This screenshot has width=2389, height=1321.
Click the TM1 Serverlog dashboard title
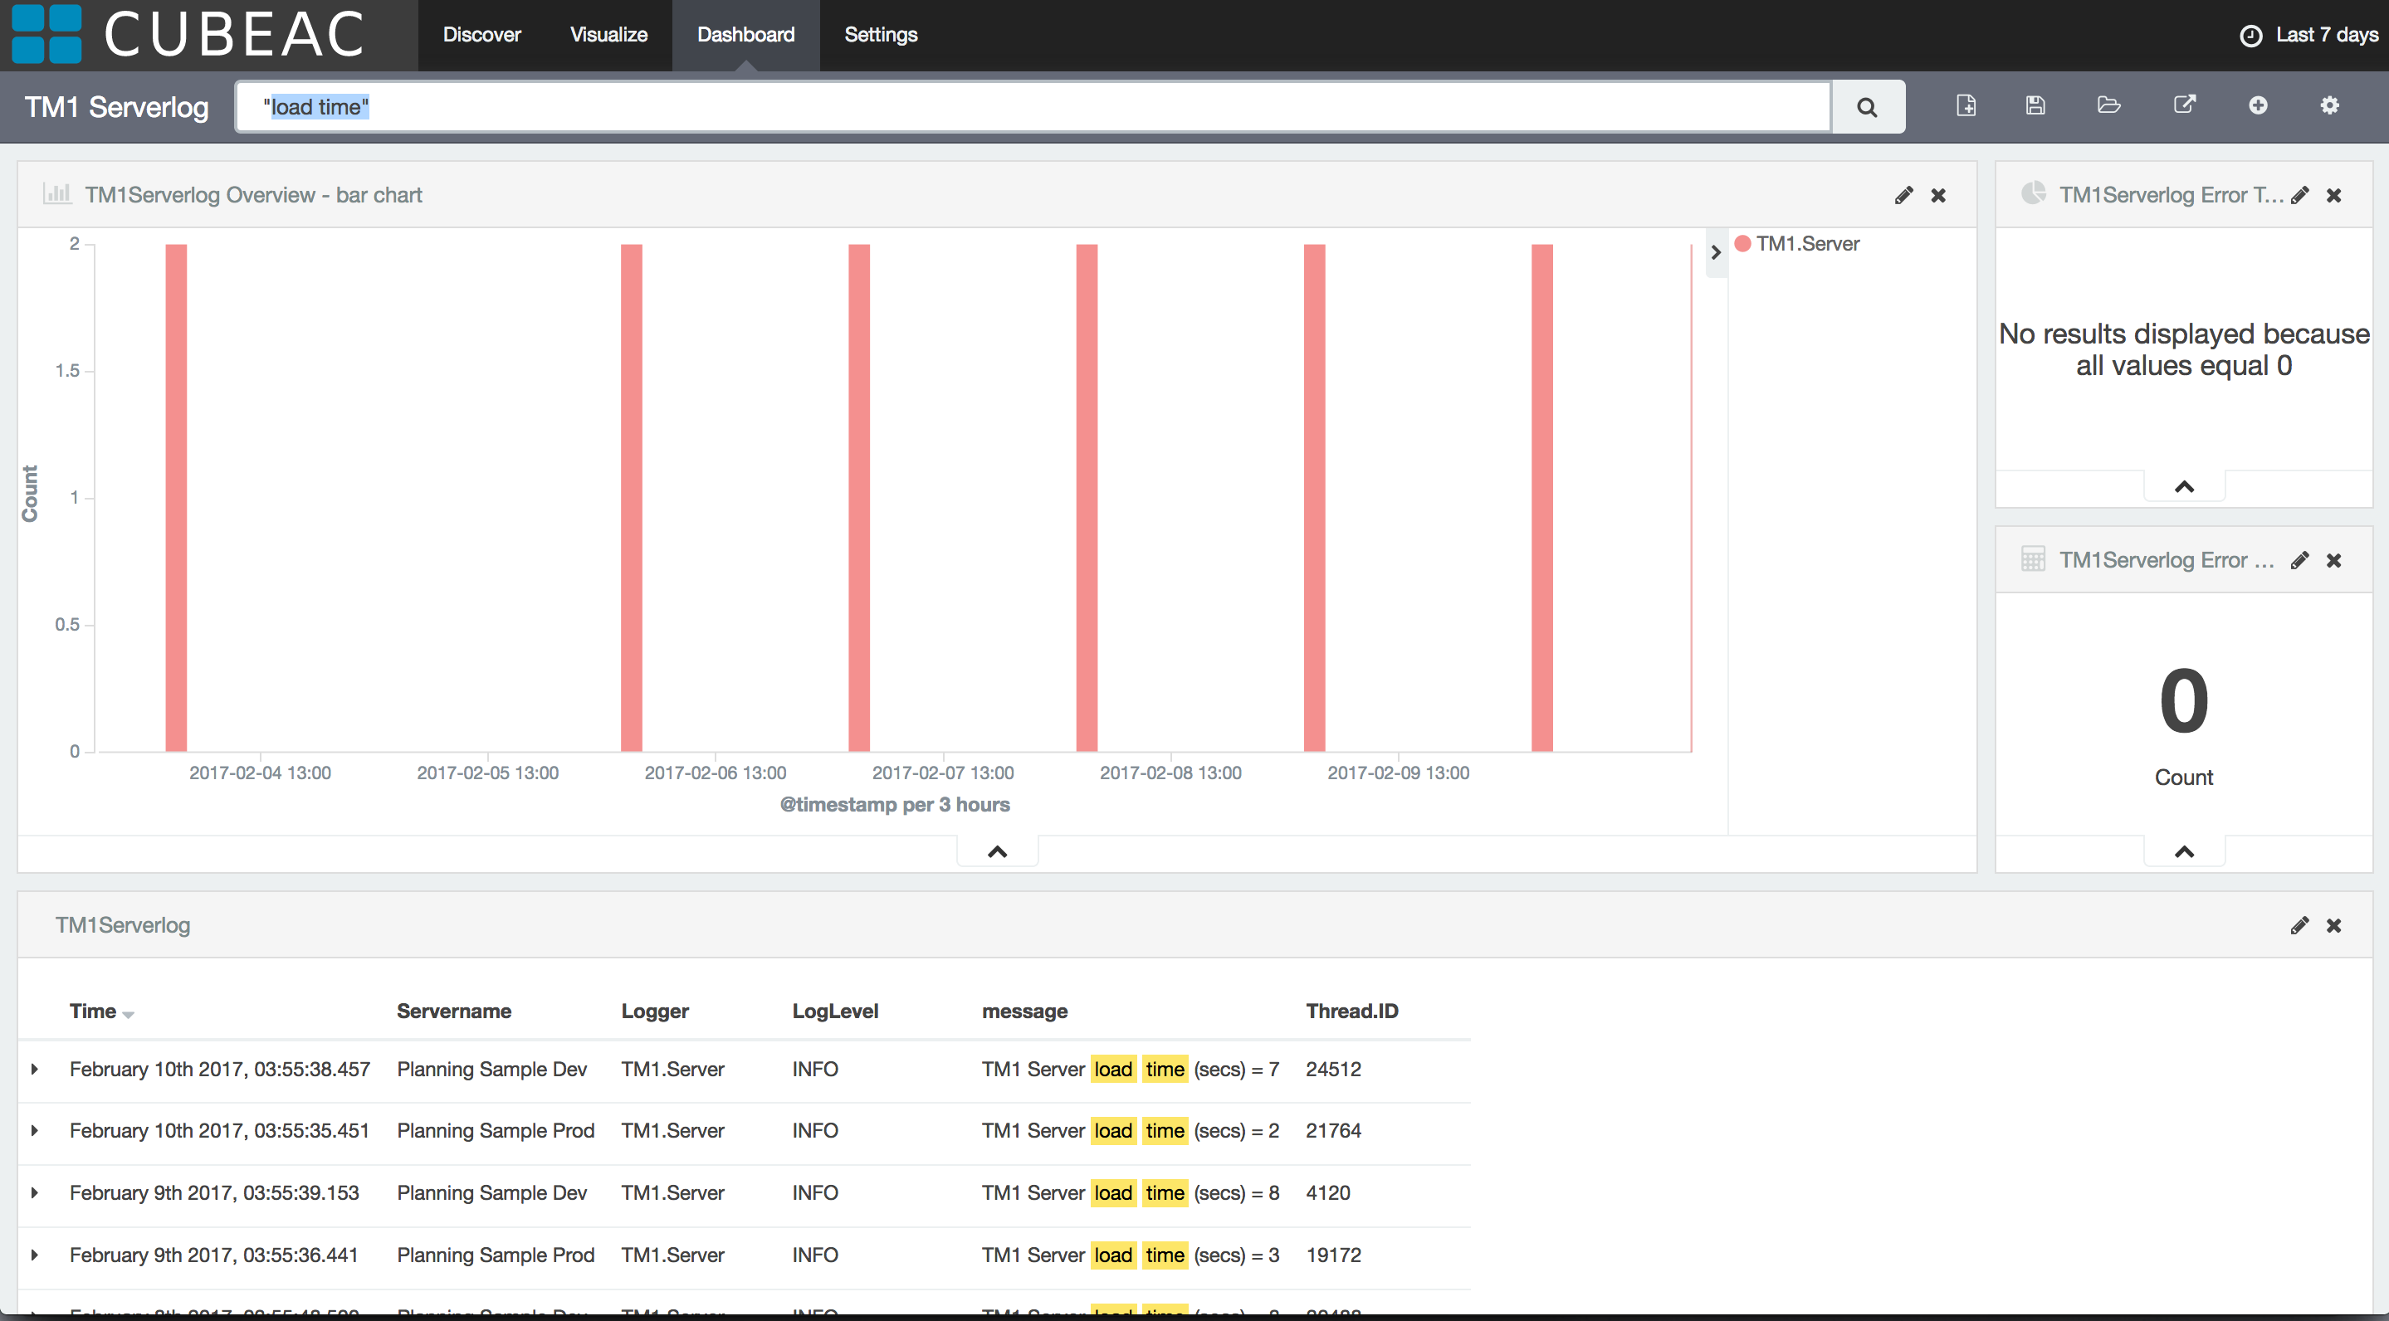point(116,106)
